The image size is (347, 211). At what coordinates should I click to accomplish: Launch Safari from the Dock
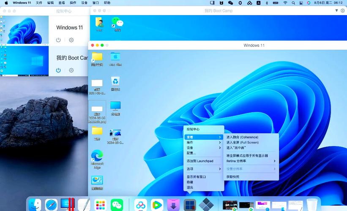pyautogui.click(x=51, y=205)
